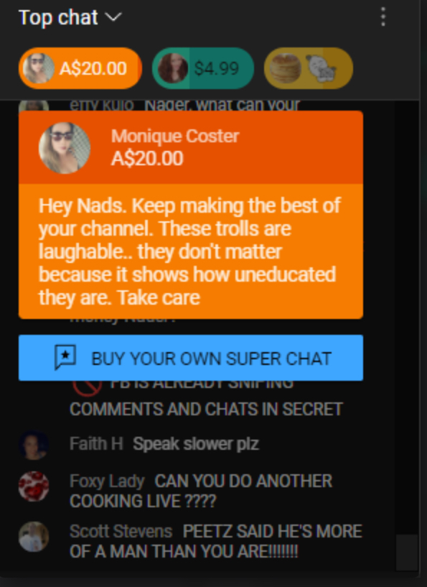Click Foxy Lady's red avatar icon
The width and height of the screenshot is (427, 587).
tap(34, 486)
